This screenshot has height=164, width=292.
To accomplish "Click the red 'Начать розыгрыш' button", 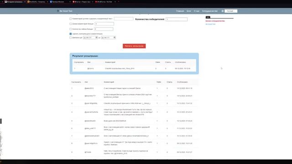I will [x=134, y=46].
